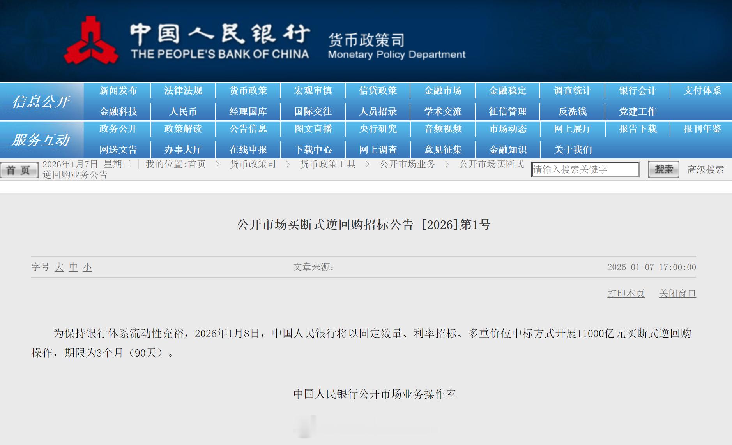Open the 支付体系 menu item

coord(702,91)
